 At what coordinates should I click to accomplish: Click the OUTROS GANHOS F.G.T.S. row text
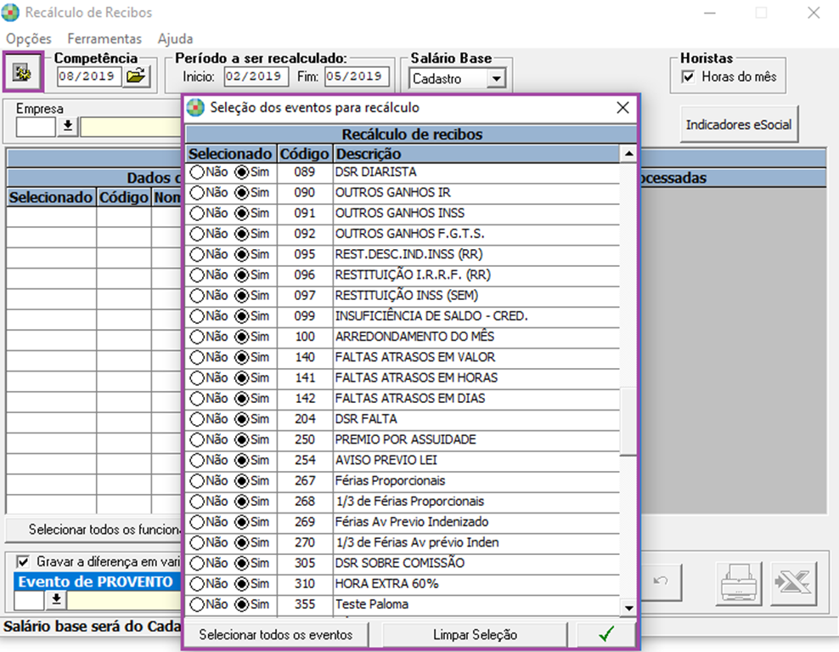(x=410, y=234)
